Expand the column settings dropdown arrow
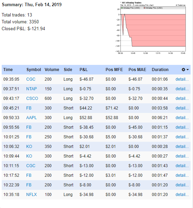193x208 pixels. (188, 70)
